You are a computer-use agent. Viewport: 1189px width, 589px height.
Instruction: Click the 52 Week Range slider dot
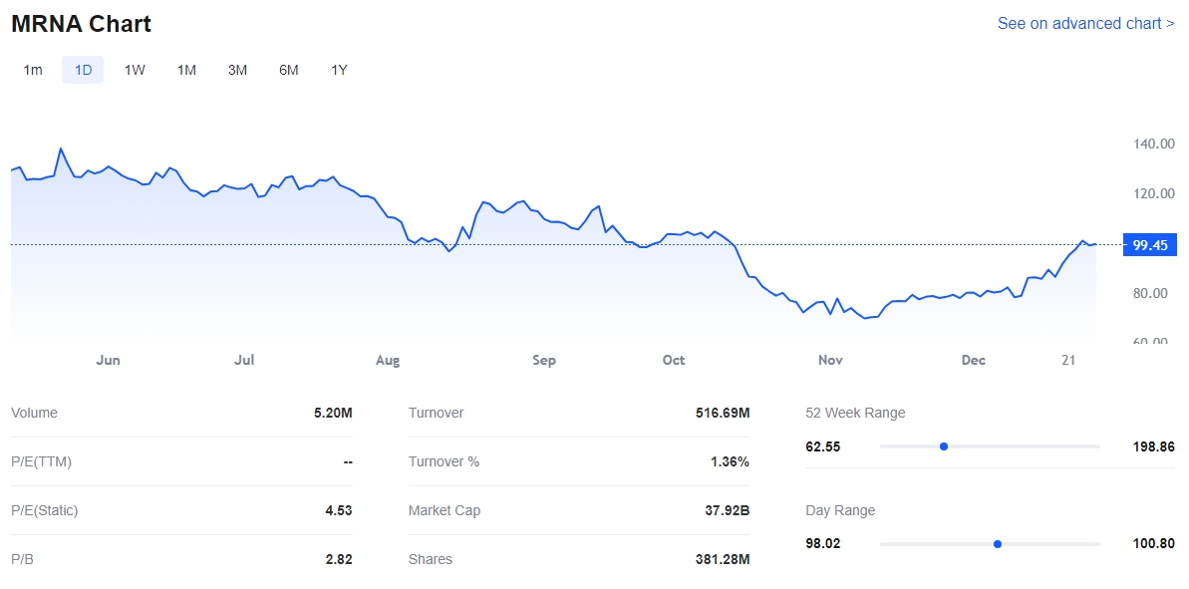[943, 446]
